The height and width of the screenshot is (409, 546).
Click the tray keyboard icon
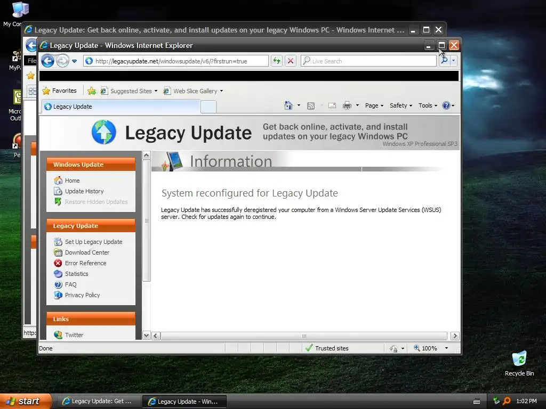tap(477, 402)
